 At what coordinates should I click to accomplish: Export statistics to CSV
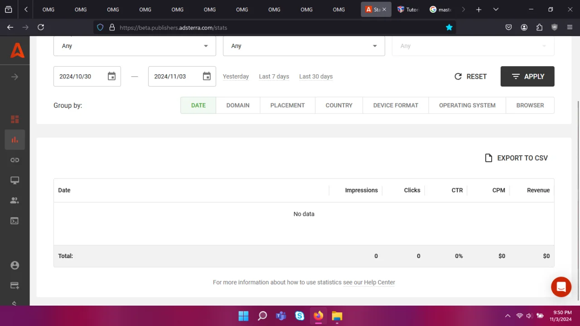516,158
